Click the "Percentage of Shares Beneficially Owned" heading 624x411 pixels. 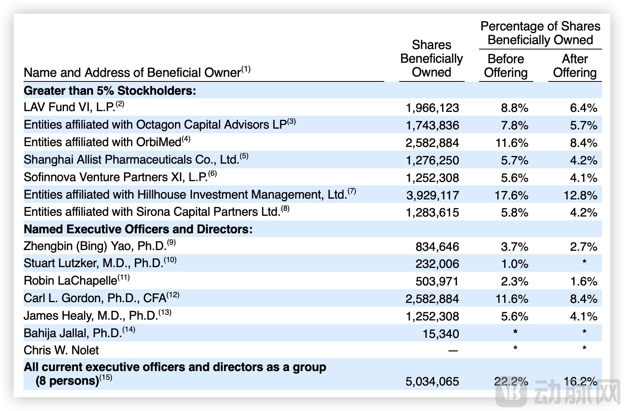pos(540,33)
